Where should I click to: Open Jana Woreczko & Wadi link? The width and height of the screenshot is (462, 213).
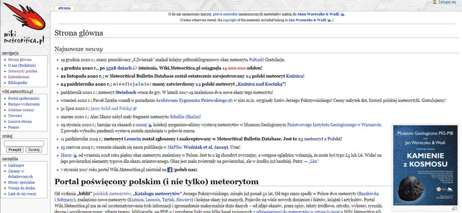point(318,14)
